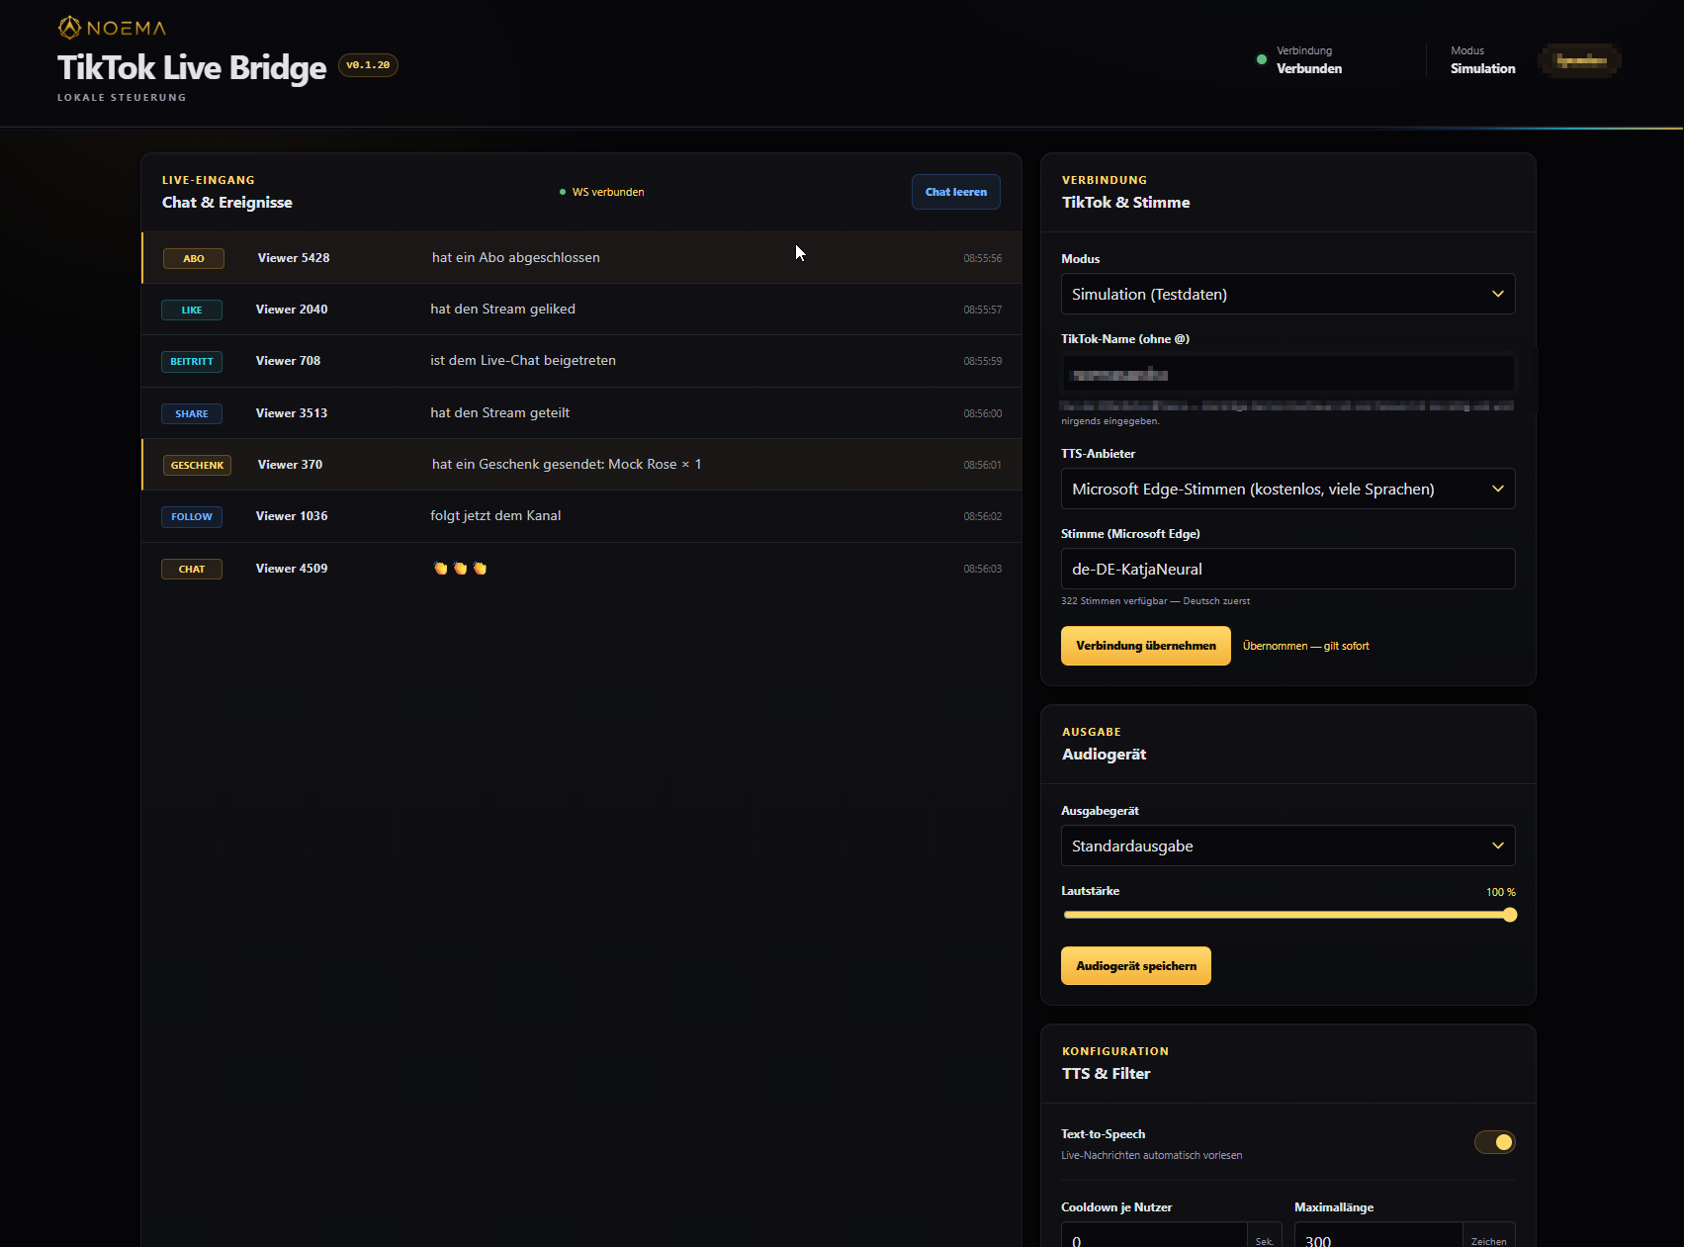1684x1247 pixels.
Task: Click the username Viewer 4509
Action: [292, 569]
